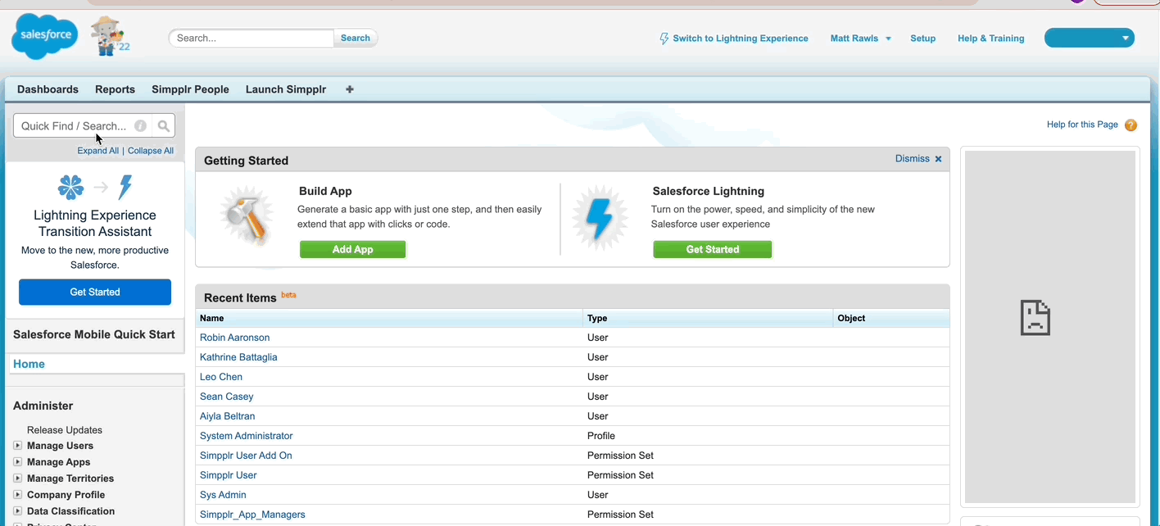Open recent item Sean Casey
The width and height of the screenshot is (1160, 526).
tap(227, 397)
